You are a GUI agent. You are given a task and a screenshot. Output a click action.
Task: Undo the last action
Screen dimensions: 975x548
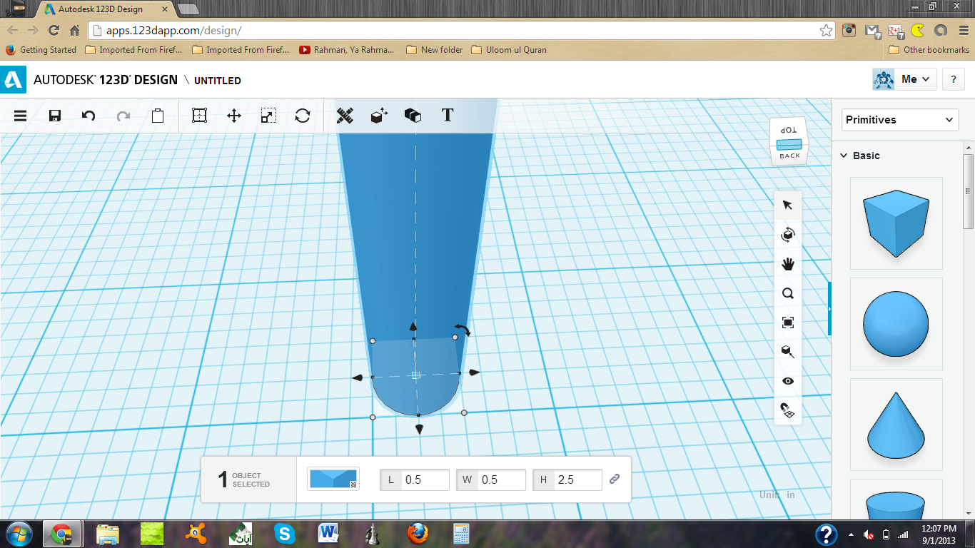(89, 116)
